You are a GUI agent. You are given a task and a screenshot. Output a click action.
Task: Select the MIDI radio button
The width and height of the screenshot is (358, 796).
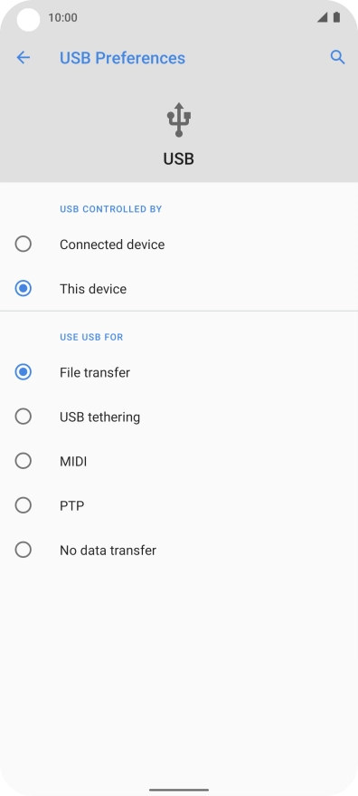(24, 461)
